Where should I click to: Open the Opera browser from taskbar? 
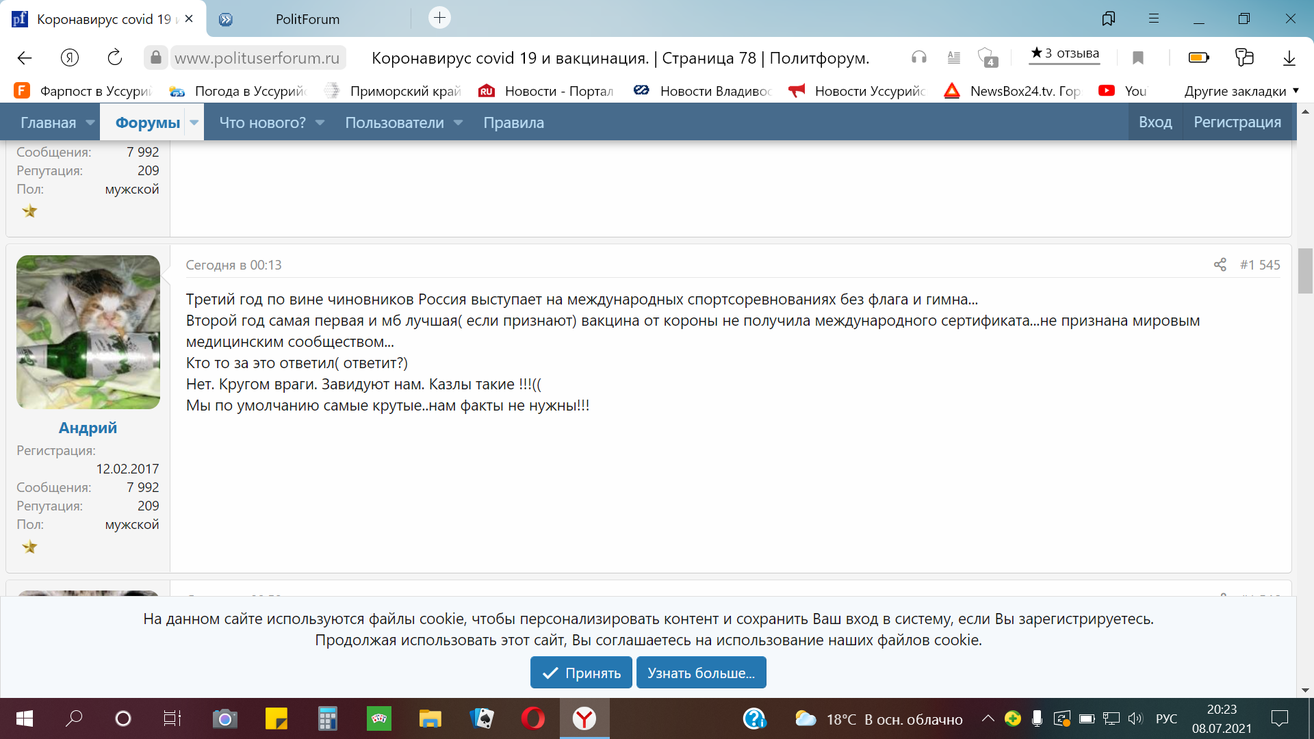532,718
